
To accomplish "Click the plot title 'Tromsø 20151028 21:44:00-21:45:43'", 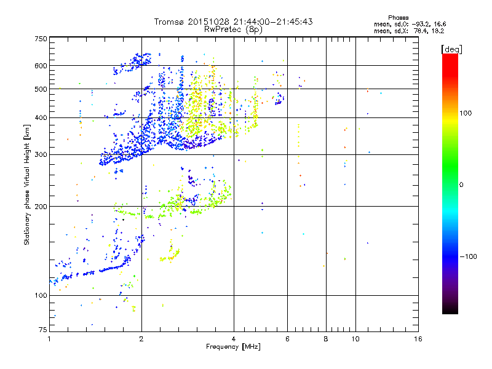I will coord(234,22).
